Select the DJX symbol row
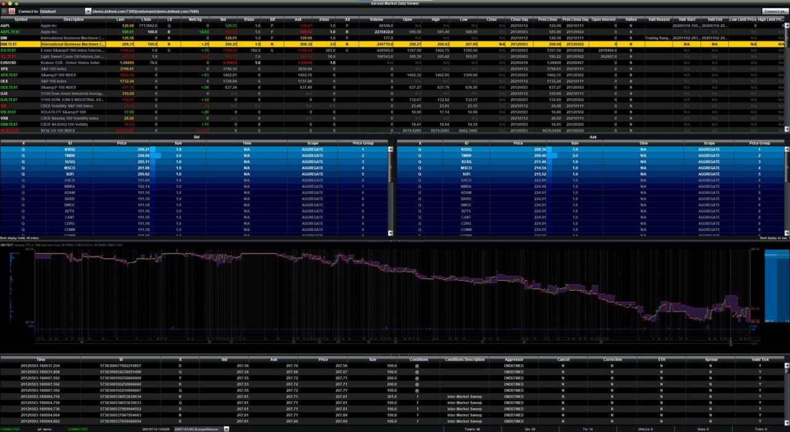790x432 pixels. [x=392, y=94]
